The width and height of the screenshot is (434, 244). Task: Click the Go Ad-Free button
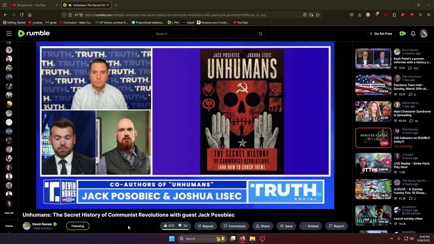coord(381,34)
